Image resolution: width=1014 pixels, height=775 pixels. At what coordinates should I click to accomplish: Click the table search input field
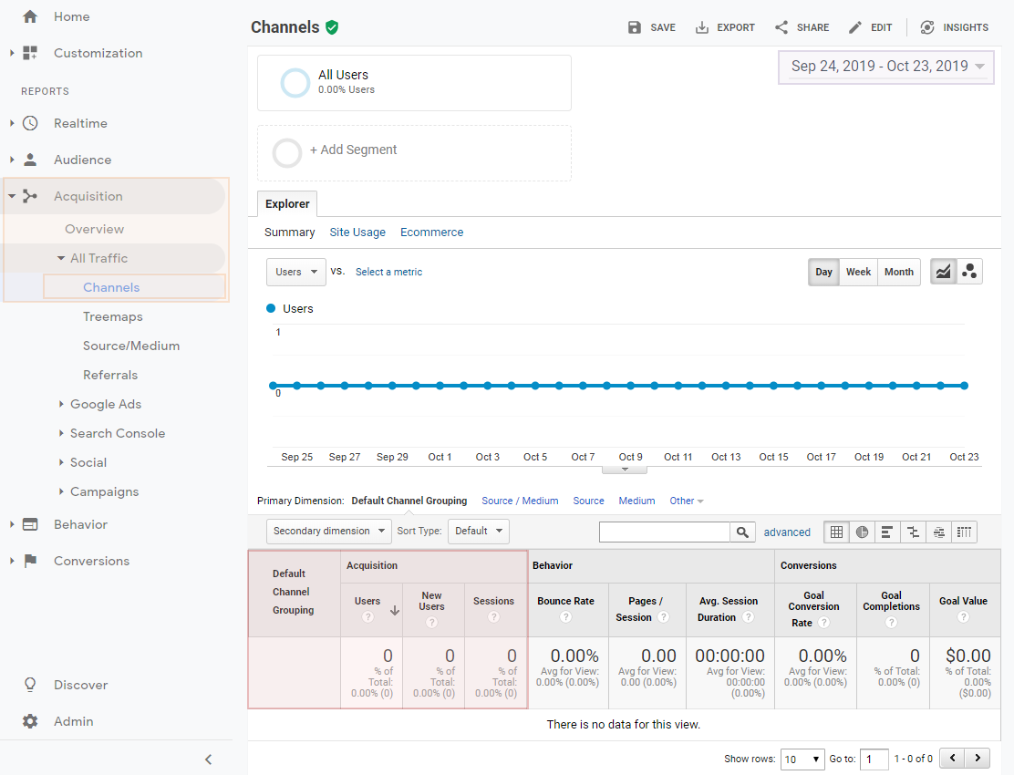(x=665, y=532)
